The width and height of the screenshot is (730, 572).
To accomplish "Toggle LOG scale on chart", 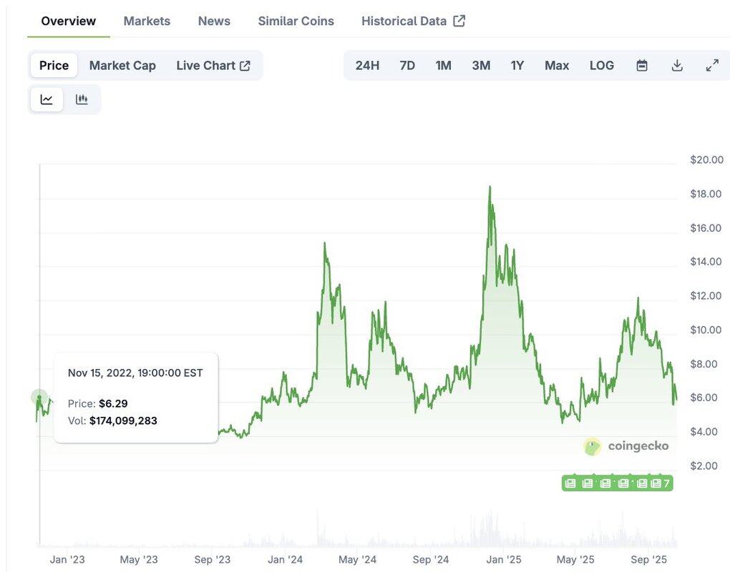I will (601, 66).
